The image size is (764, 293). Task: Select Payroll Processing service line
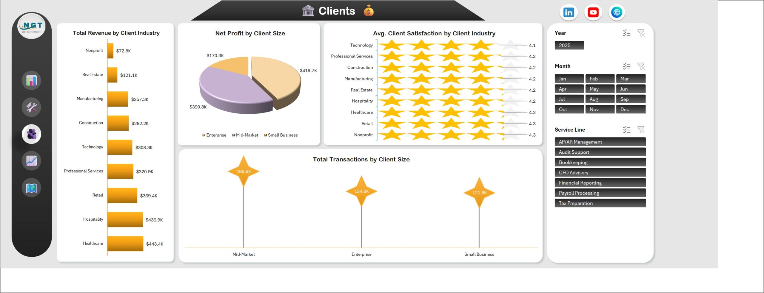600,193
